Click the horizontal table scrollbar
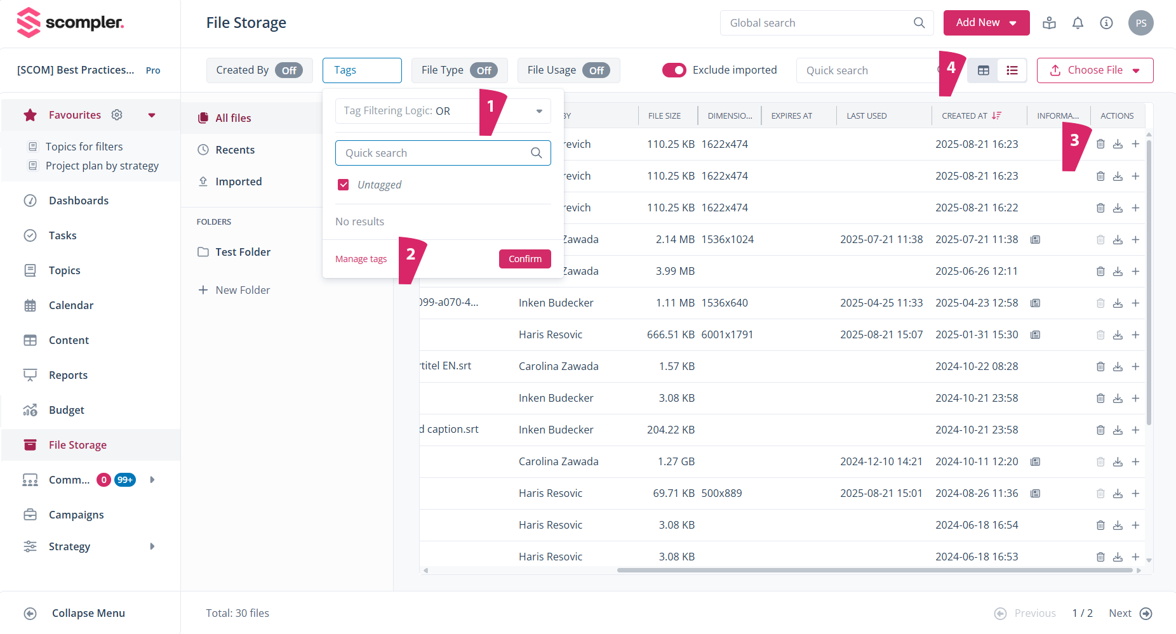This screenshot has width=1176, height=634. pos(874,570)
